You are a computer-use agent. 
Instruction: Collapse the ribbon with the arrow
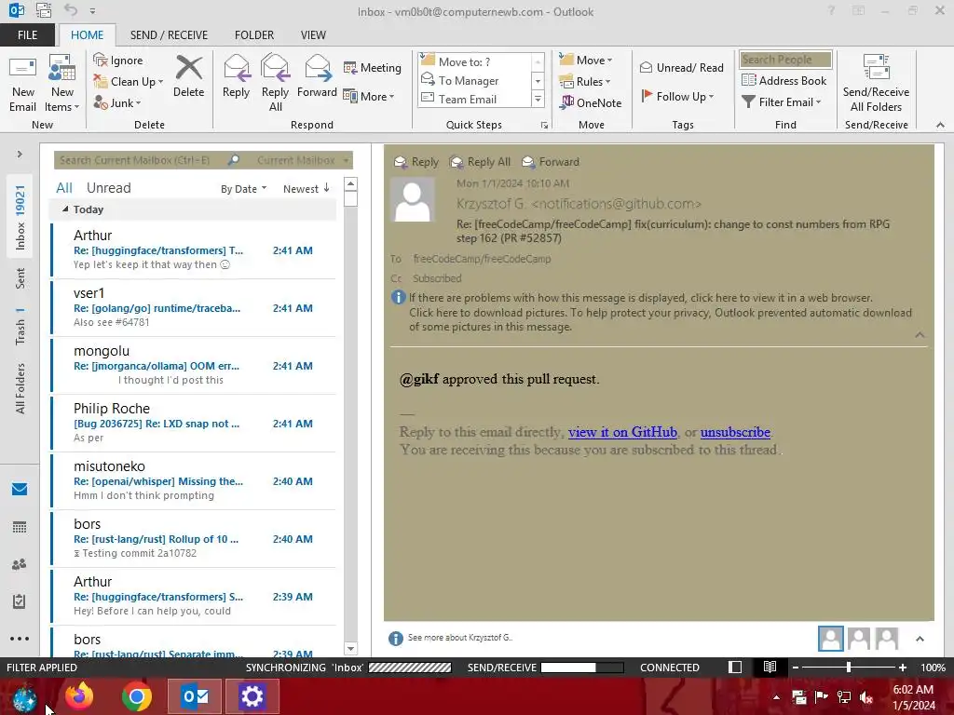(940, 125)
